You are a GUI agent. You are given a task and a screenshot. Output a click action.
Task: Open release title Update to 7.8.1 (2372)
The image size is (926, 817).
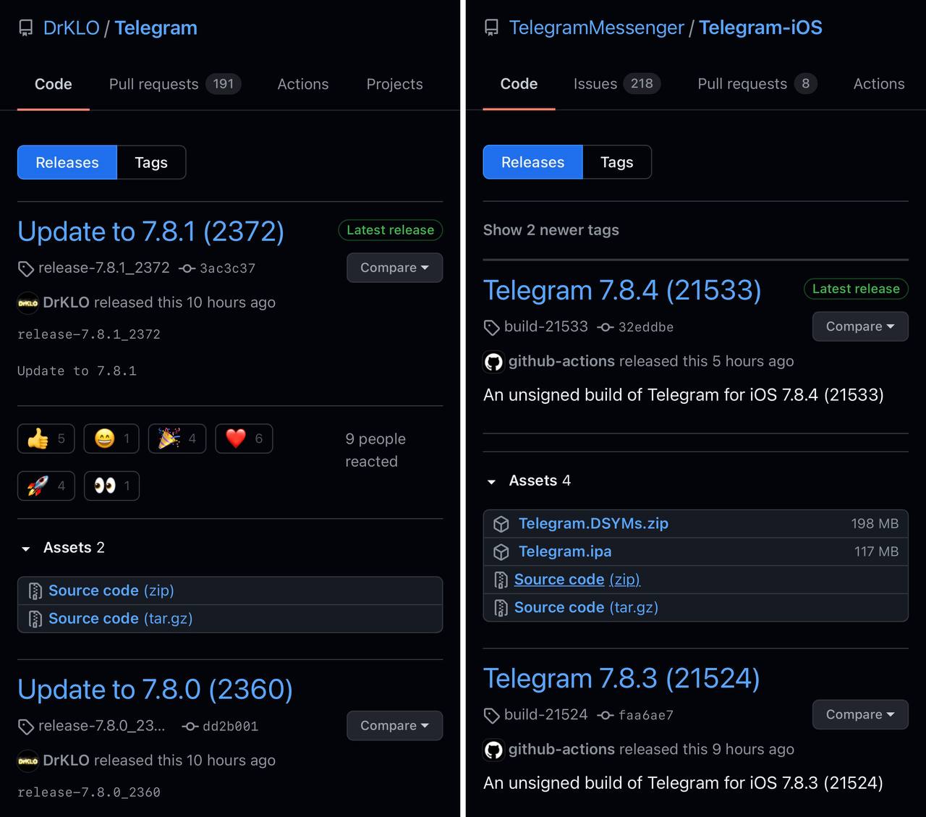(x=150, y=232)
